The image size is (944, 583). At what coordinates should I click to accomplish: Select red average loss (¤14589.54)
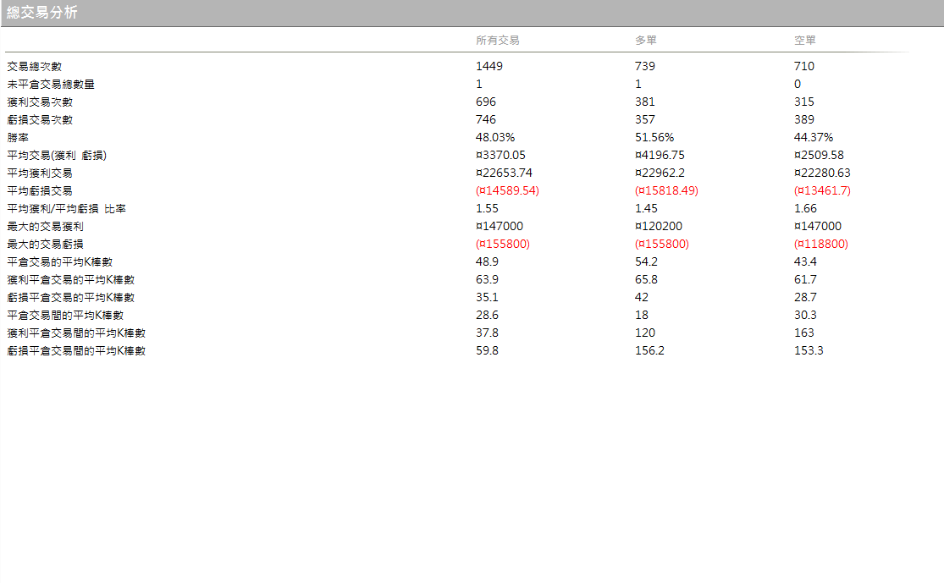point(507,190)
